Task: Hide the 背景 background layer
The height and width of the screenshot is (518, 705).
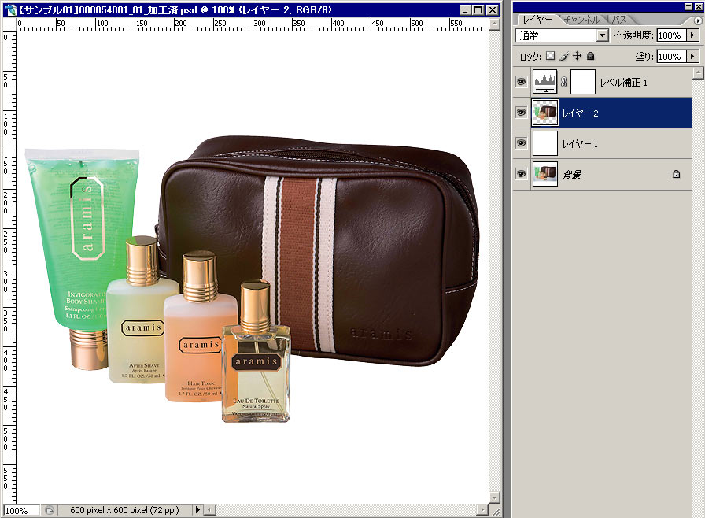Action: (521, 174)
